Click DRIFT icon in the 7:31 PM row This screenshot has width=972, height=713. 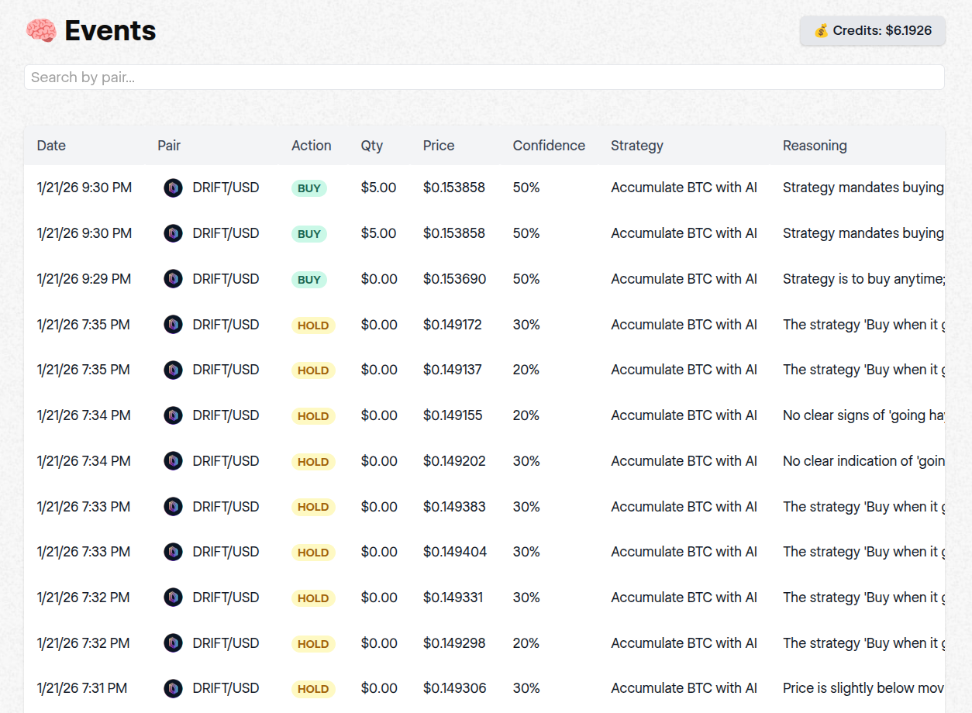173,688
